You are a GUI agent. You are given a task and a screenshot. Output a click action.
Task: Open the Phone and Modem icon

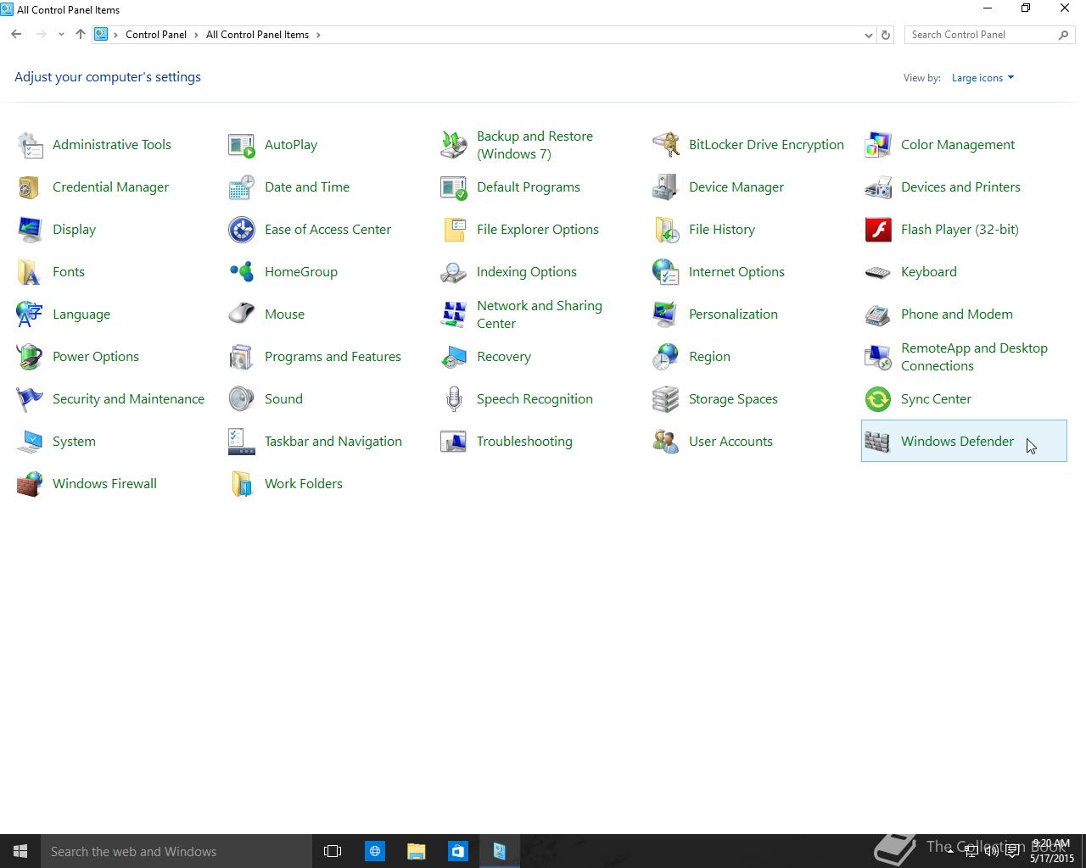pos(878,314)
